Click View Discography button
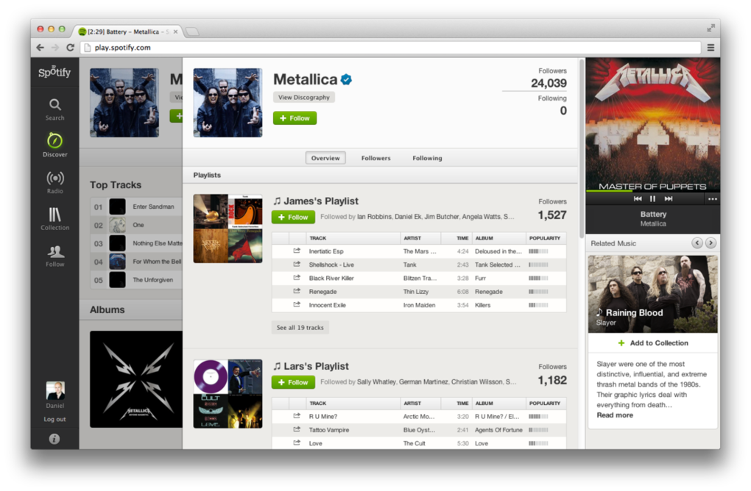 pyautogui.click(x=303, y=97)
